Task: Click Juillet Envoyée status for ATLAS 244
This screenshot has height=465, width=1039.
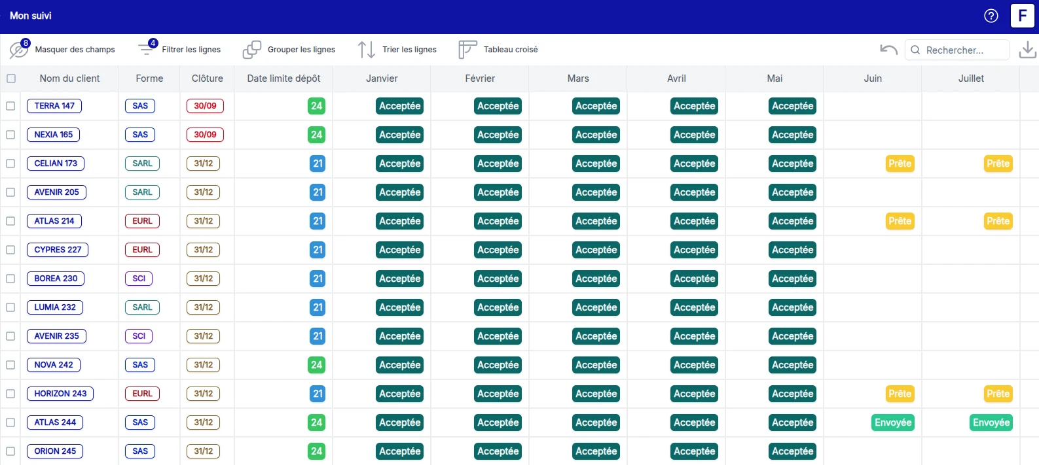Action: click(x=991, y=422)
